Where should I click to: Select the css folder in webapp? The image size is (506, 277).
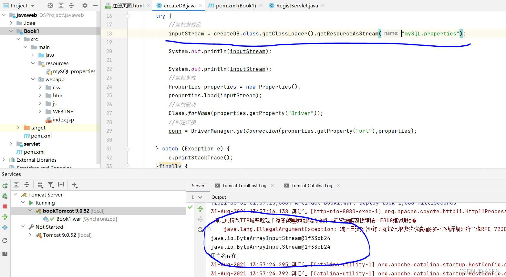(x=56, y=87)
